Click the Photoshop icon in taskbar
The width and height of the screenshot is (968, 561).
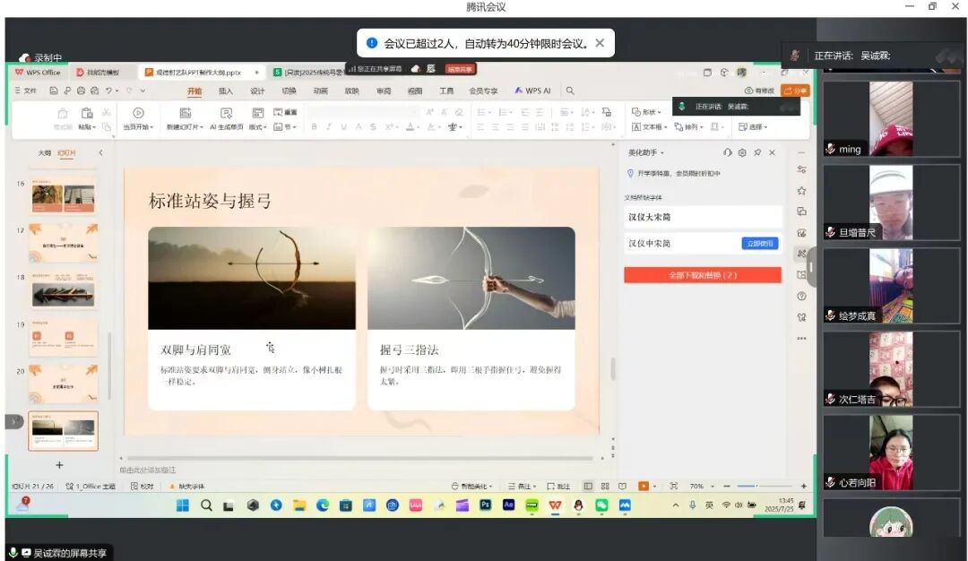(x=485, y=505)
